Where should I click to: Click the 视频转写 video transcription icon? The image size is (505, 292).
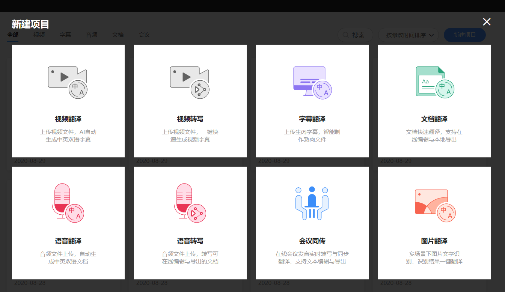pos(190,83)
